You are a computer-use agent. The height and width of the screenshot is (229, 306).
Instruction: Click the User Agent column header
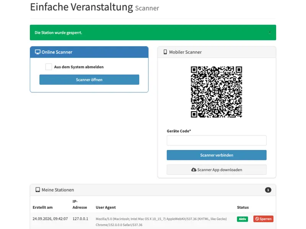[x=106, y=207]
